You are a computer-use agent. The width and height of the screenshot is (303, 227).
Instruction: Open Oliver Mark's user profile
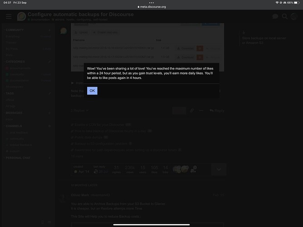(x=80, y=195)
